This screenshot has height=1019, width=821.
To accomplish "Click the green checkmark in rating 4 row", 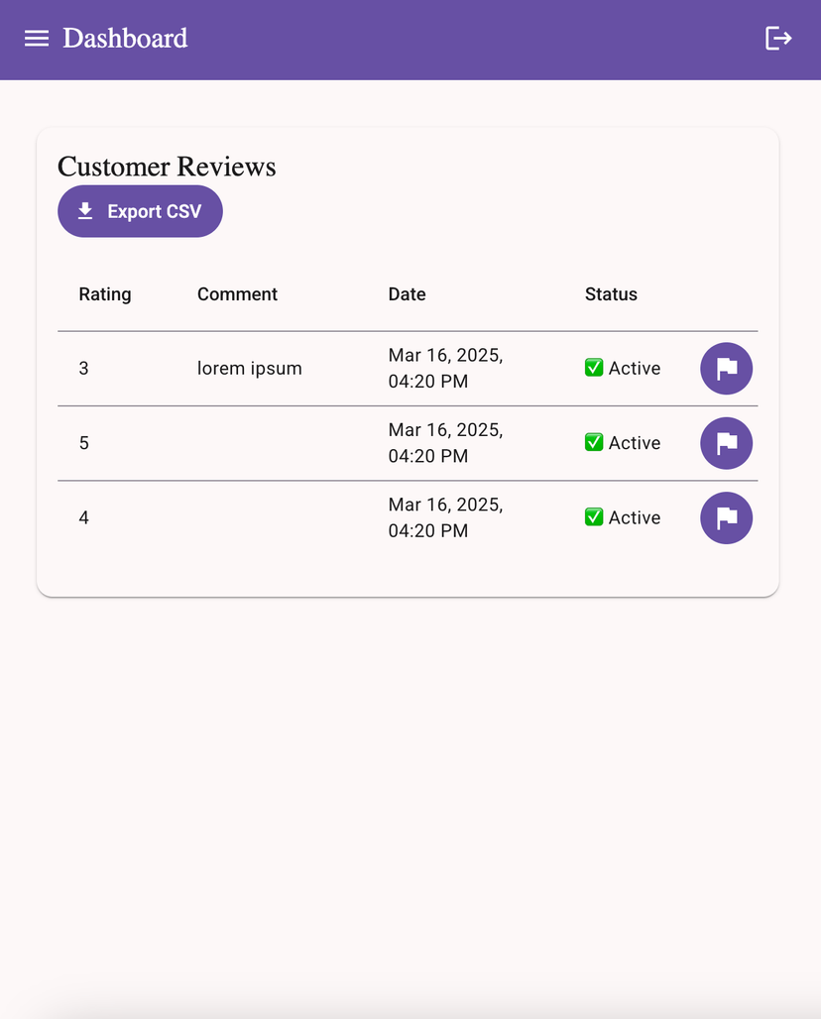I will pos(594,516).
